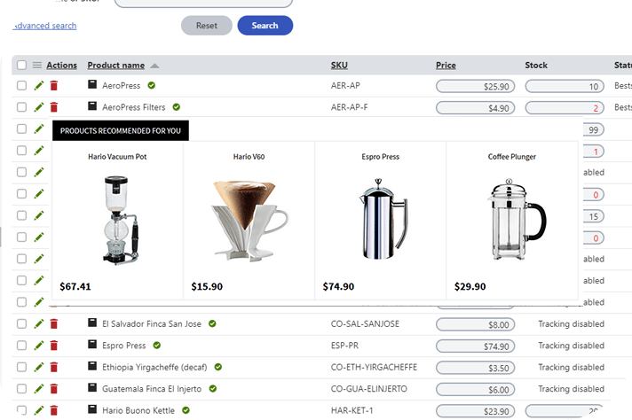
Task: Edit AeroPress Filters stock field showing 2
Action: pyautogui.click(x=565, y=108)
